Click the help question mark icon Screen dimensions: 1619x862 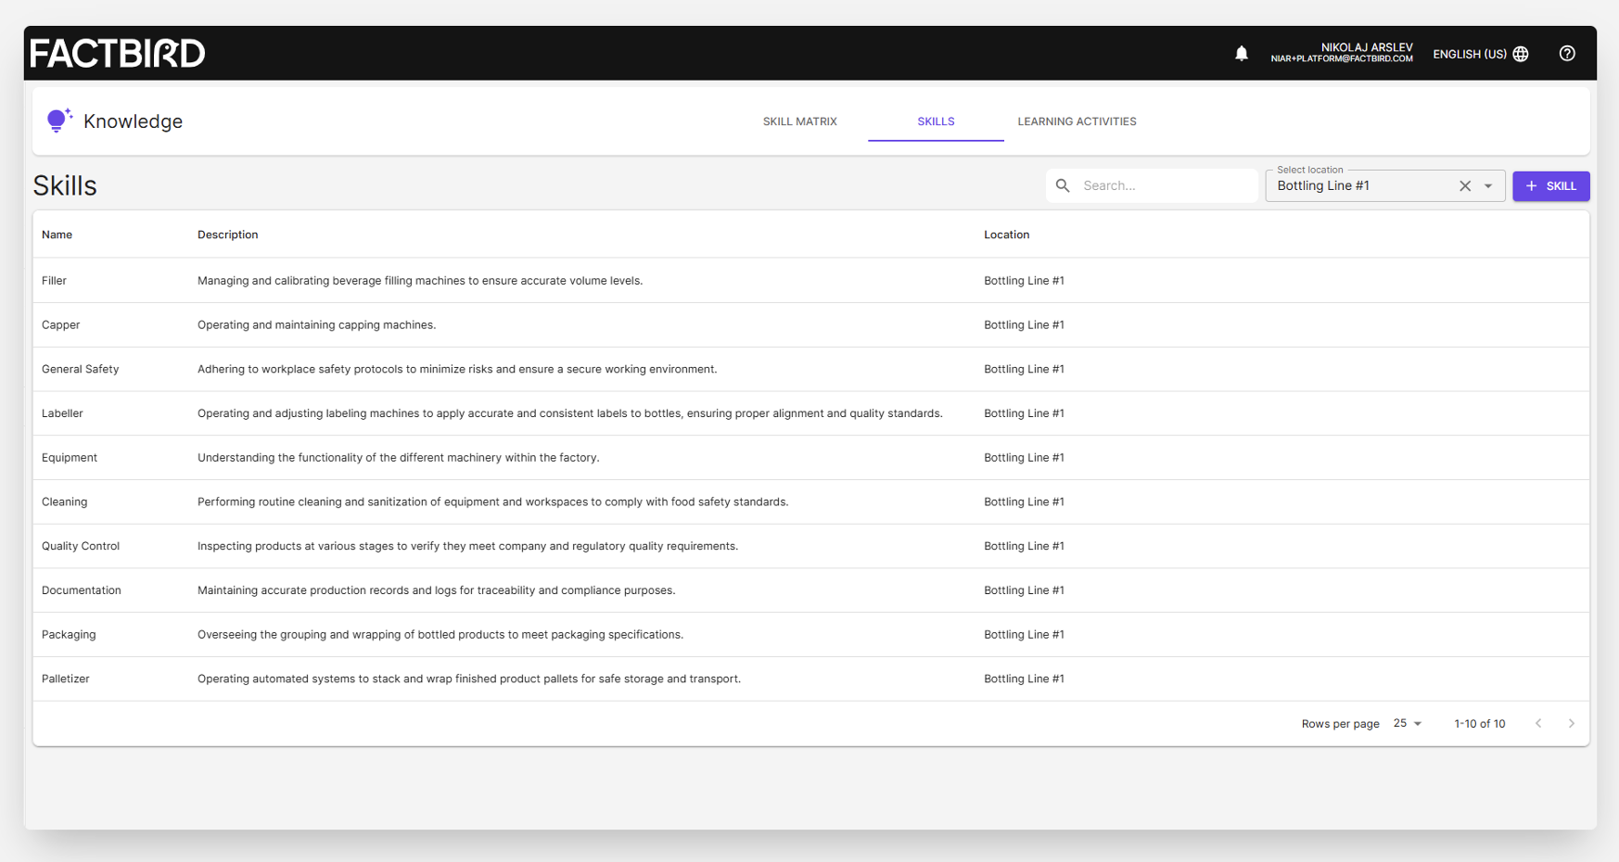tap(1567, 54)
